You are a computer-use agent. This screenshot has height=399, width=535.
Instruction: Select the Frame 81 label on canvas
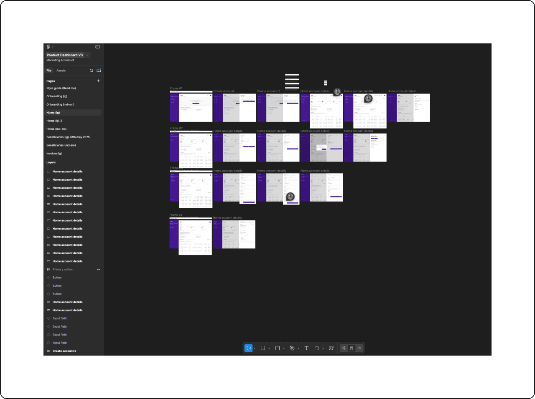click(176, 88)
